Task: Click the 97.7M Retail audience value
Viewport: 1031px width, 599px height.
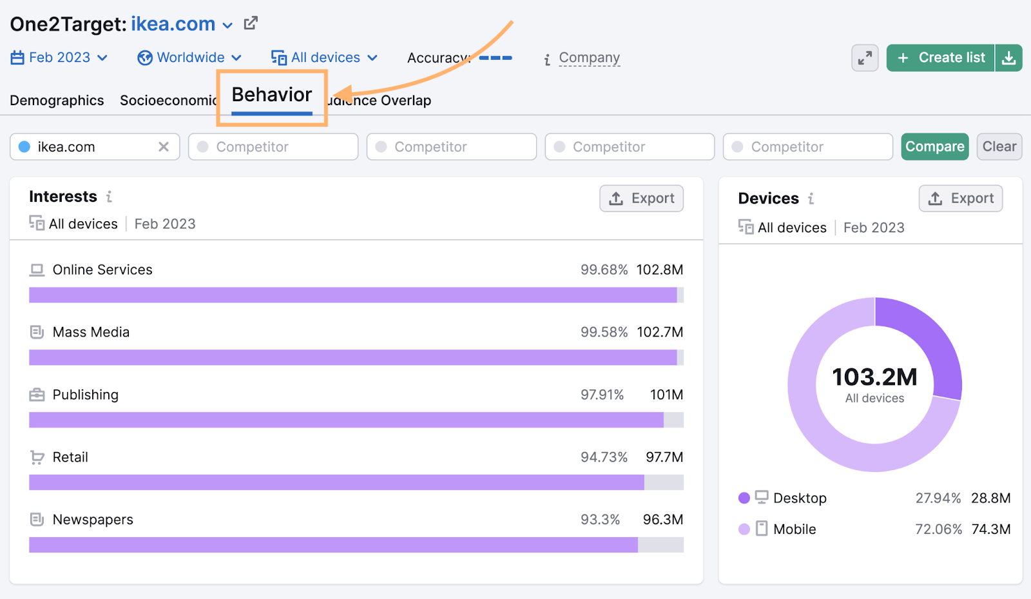Action: point(664,457)
